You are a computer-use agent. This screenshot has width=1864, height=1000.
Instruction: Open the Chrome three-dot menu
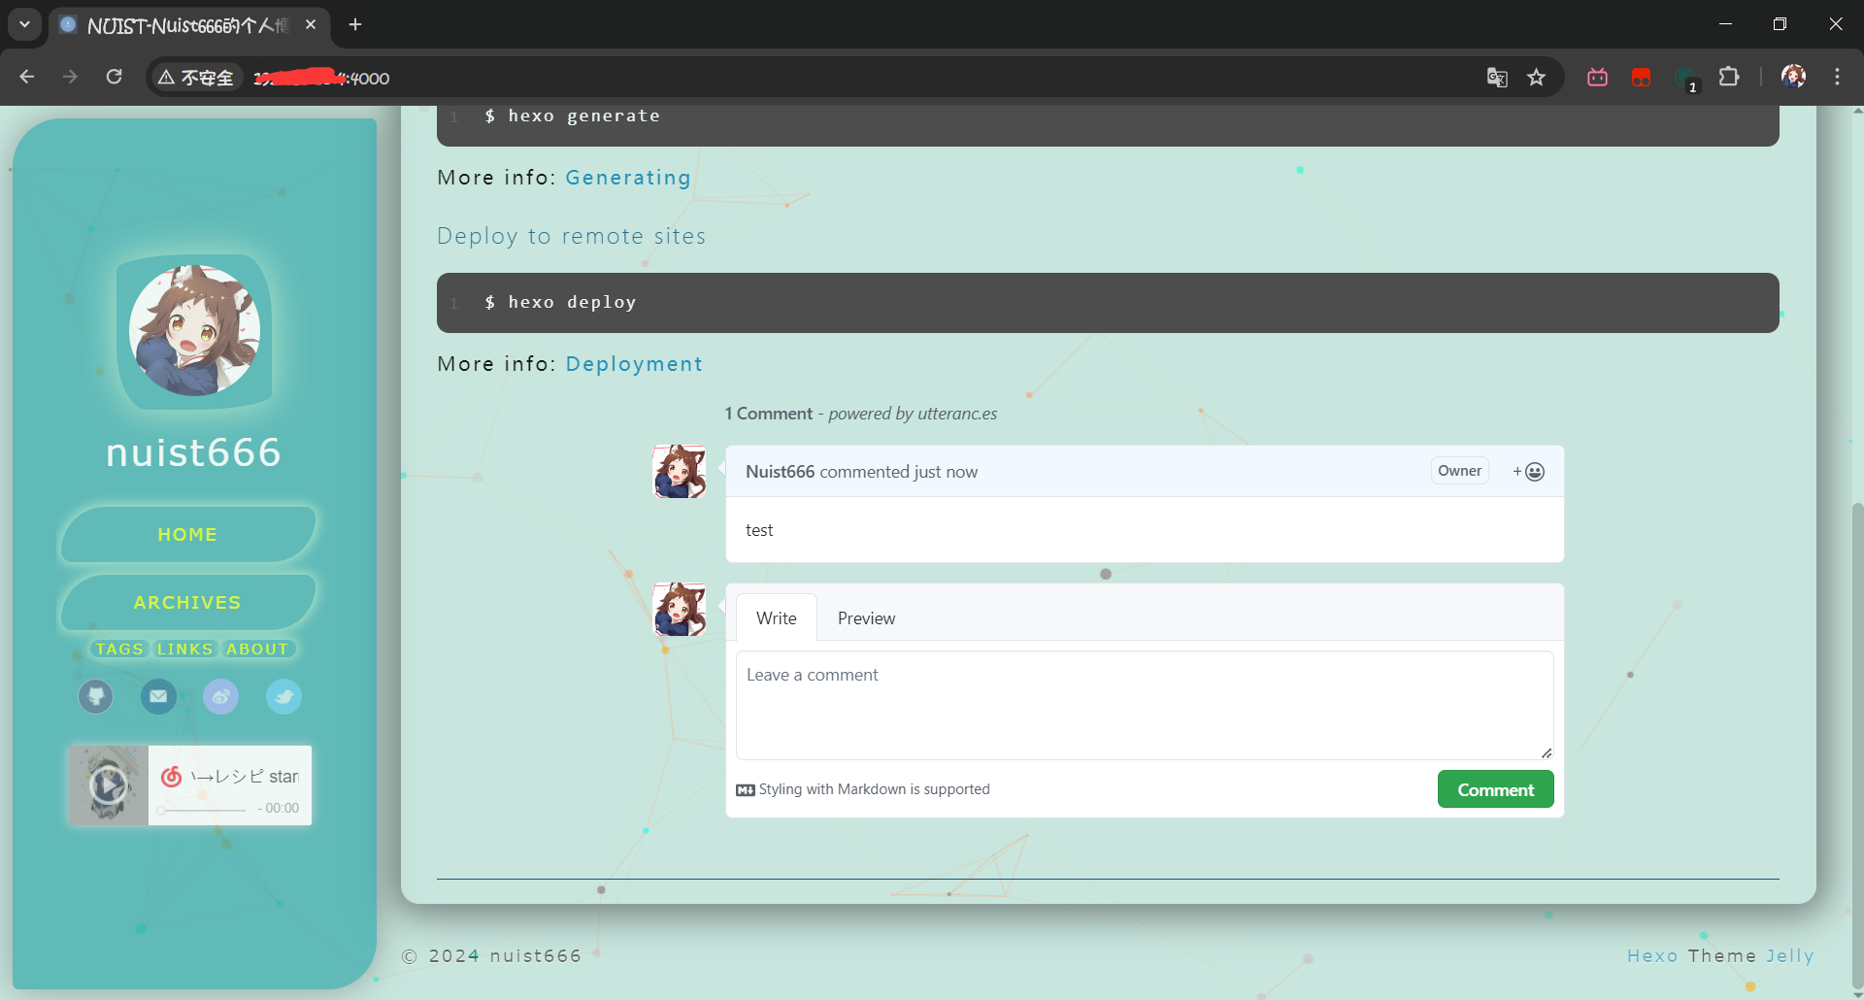1837,78
